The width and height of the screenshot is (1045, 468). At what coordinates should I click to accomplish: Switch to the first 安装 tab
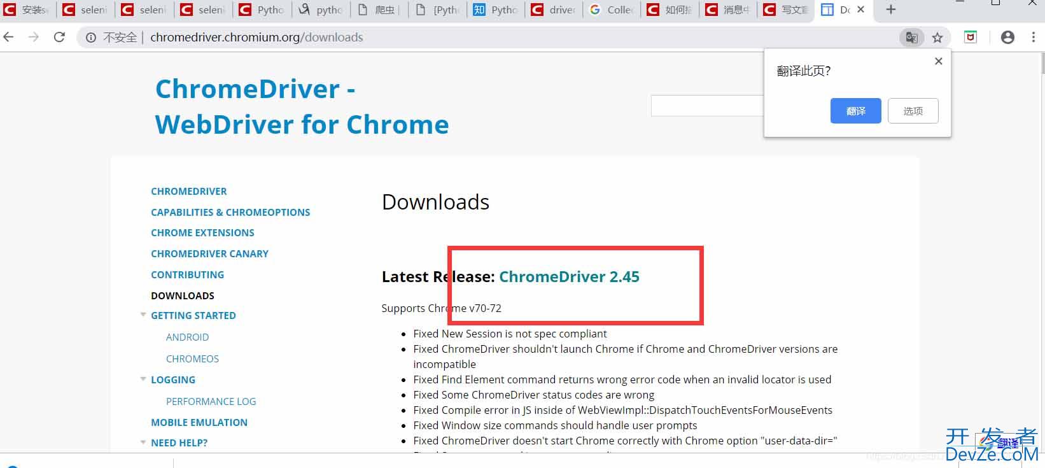click(x=28, y=10)
